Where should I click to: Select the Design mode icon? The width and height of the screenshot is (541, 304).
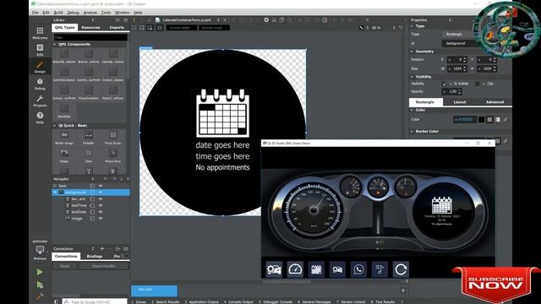click(x=40, y=67)
